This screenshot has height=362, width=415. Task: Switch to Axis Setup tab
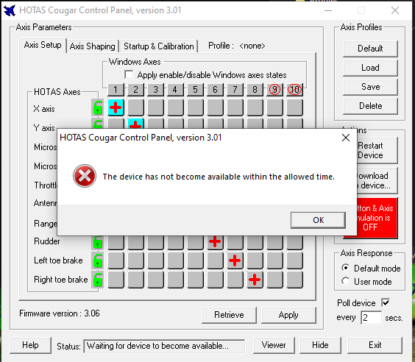pyautogui.click(x=43, y=46)
